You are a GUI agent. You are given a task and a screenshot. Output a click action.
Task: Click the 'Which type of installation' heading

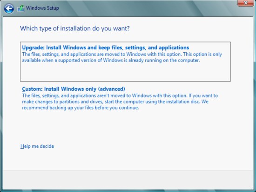pos(75,28)
